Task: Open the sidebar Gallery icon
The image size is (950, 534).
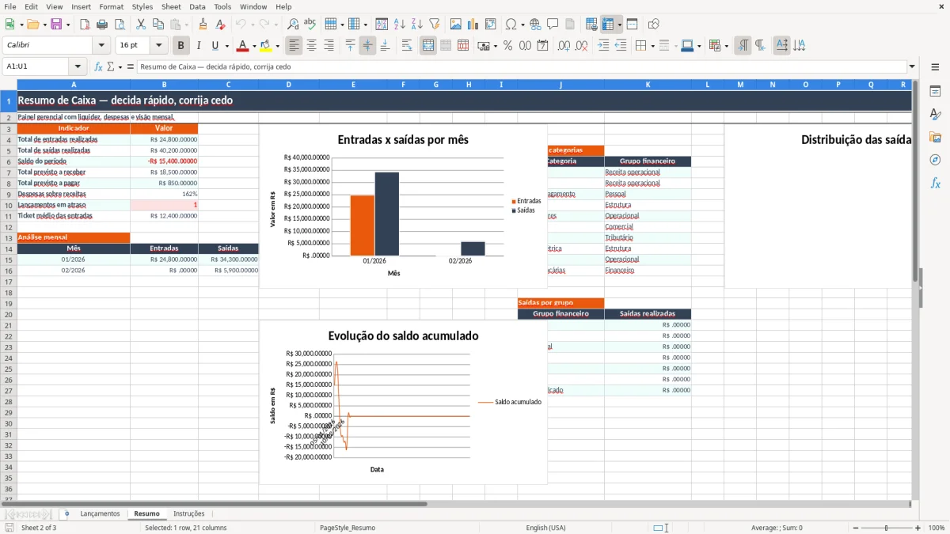Action: pyautogui.click(x=935, y=137)
